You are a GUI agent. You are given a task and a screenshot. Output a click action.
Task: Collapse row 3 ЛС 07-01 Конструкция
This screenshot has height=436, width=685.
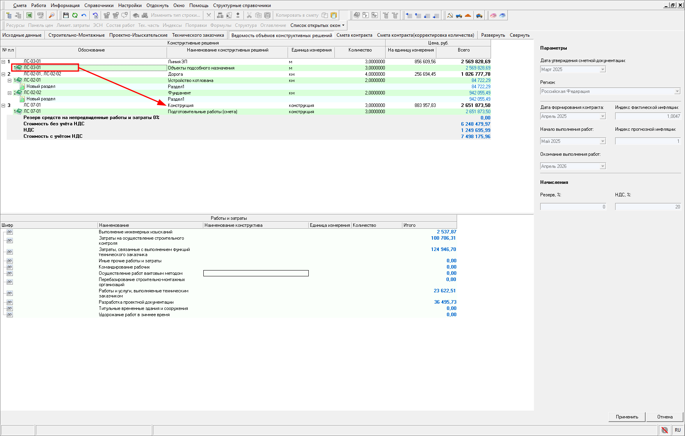pos(4,105)
